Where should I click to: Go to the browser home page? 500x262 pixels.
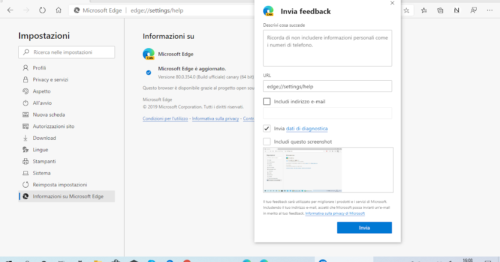(58, 10)
